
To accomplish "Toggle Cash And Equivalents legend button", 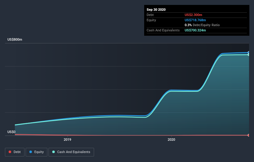I will (71, 152).
